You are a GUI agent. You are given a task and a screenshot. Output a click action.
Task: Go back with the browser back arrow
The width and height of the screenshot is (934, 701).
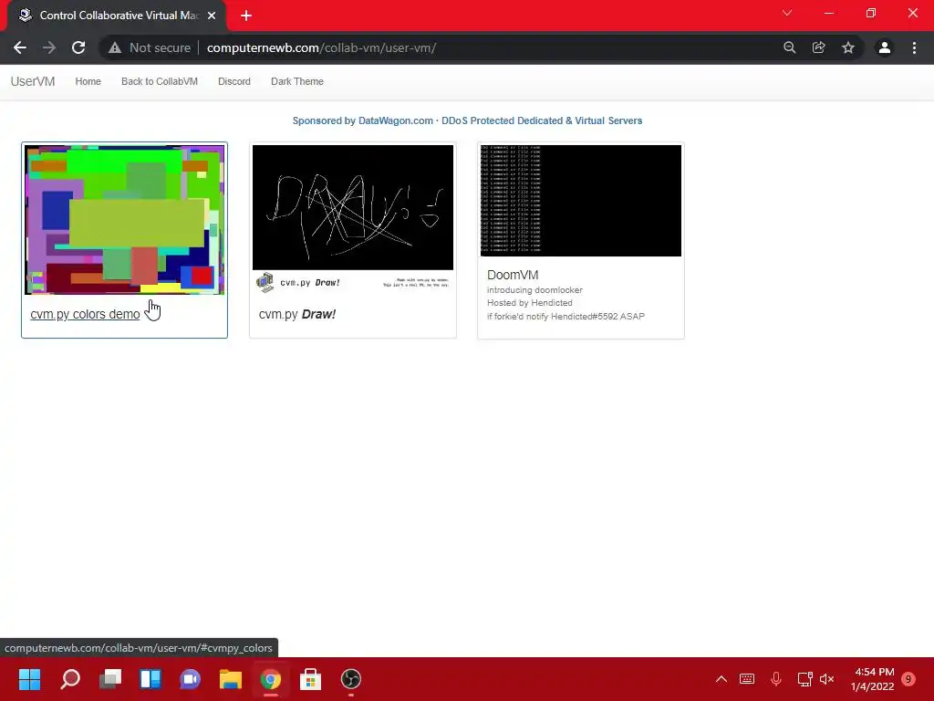click(x=20, y=47)
